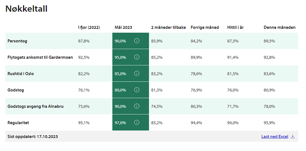Click the 90,0% Persontog target cell
306x151 pixels.
pos(120,41)
